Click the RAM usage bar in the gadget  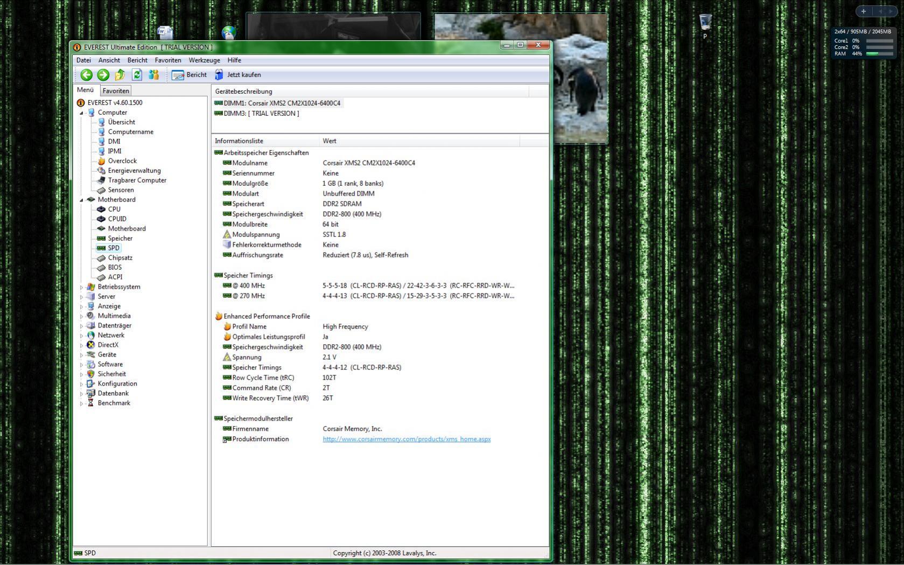click(879, 54)
